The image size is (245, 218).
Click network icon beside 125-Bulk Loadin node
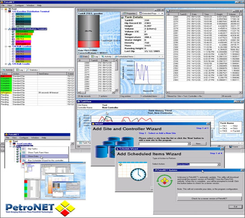(x=10, y=64)
